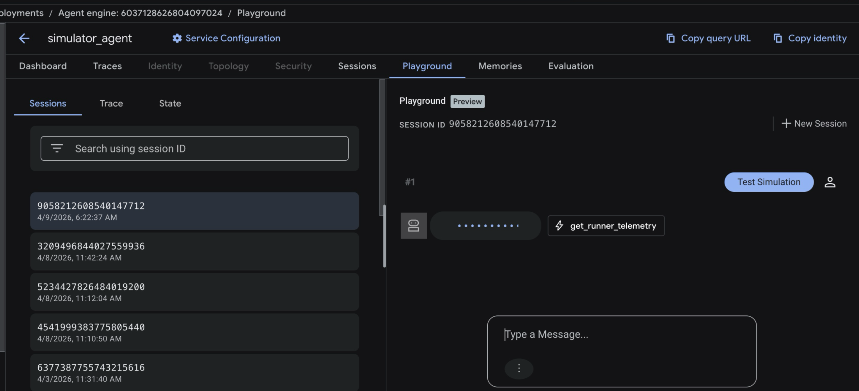Switch to the Traces tab
This screenshot has height=391, width=859.
[x=107, y=66]
